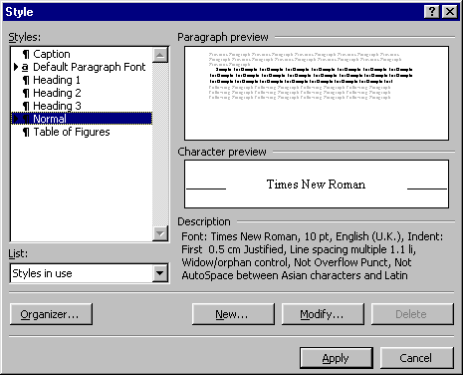
Task: Apply the selected style
Action: click(337, 358)
